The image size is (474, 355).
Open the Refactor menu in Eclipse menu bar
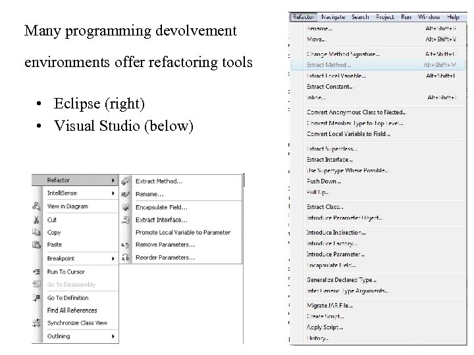303,17
